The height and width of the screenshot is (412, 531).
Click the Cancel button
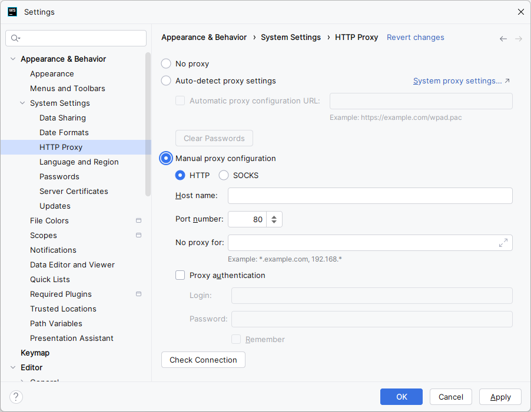[451, 397]
